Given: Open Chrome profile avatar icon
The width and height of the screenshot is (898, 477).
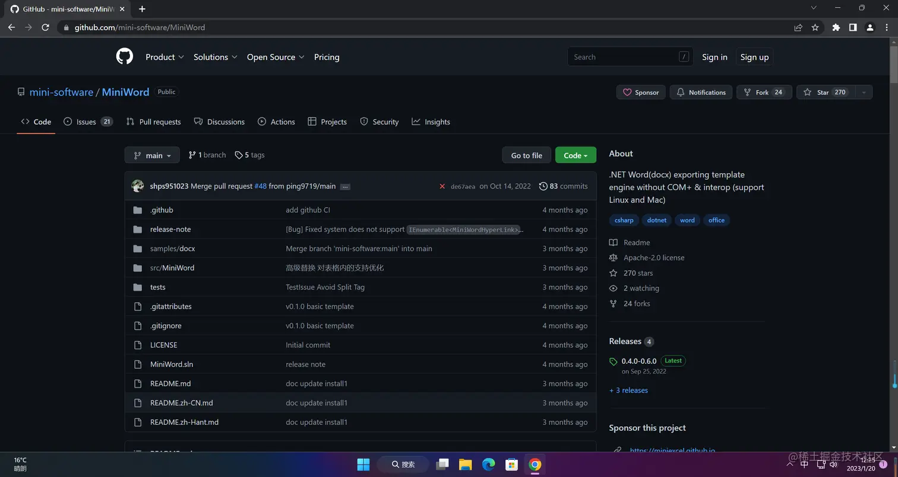Looking at the screenshot, I should [x=869, y=27].
